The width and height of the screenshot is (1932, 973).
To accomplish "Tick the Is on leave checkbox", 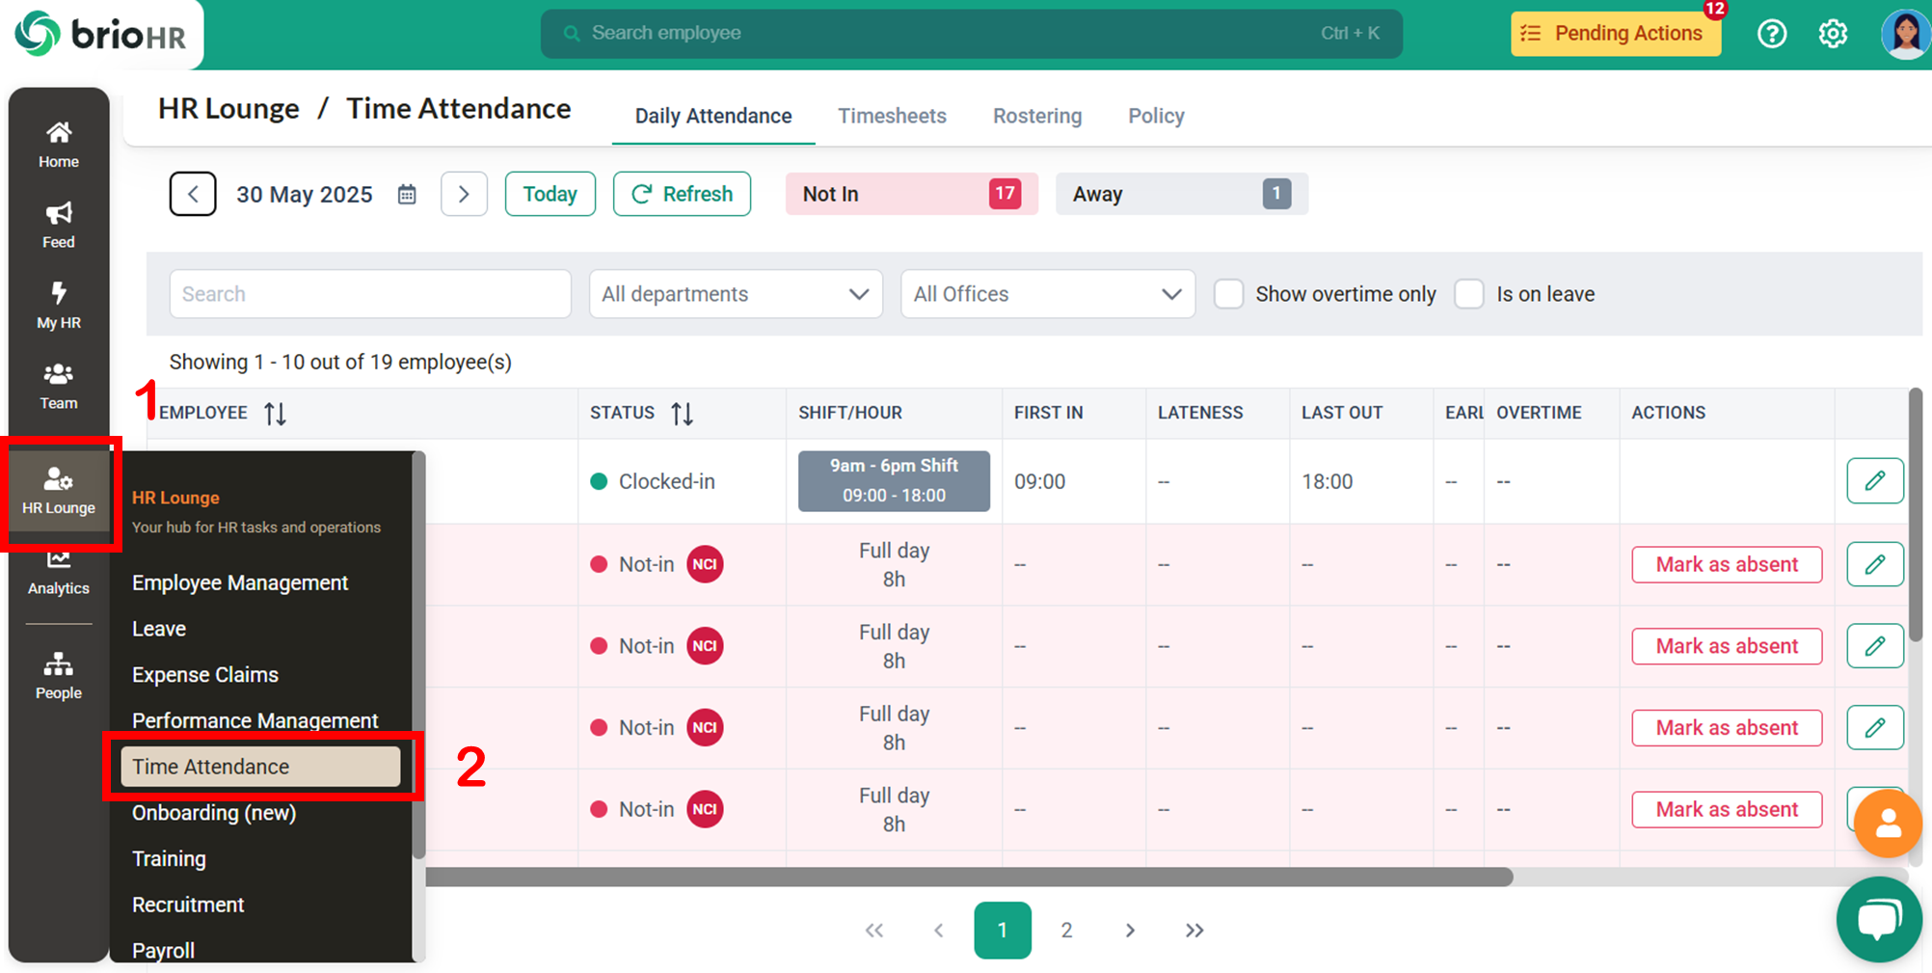I will (x=1469, y=294).
